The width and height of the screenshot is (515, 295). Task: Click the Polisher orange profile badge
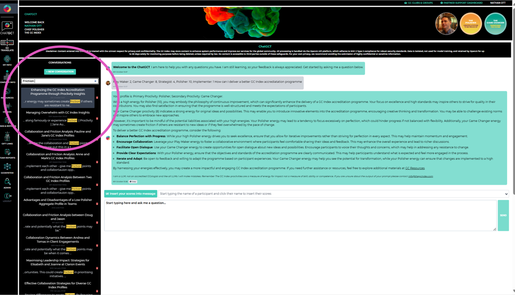coord(470,24)
